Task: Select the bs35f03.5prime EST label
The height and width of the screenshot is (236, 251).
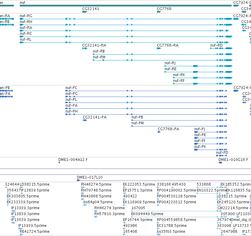Action: click(x=171, y=232)
